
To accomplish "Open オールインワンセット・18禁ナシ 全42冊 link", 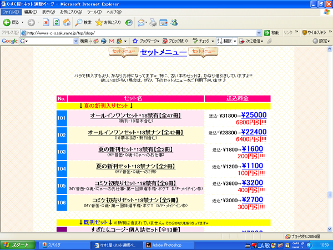I will tap(135, 132).
